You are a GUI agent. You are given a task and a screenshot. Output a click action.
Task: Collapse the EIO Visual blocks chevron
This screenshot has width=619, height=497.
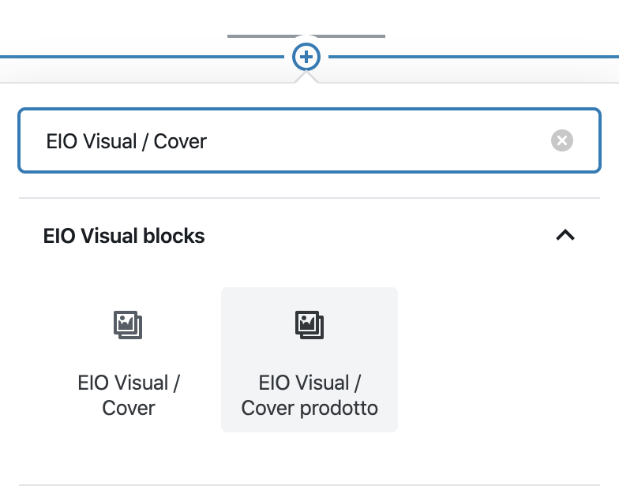point(565,235)
